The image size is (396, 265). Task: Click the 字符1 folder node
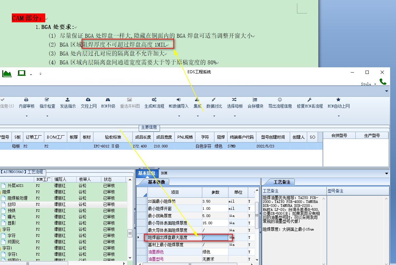(8, 248)
